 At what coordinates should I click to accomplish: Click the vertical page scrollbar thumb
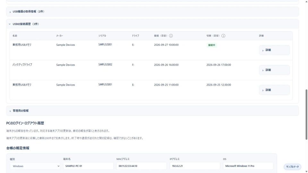point(306,115)
